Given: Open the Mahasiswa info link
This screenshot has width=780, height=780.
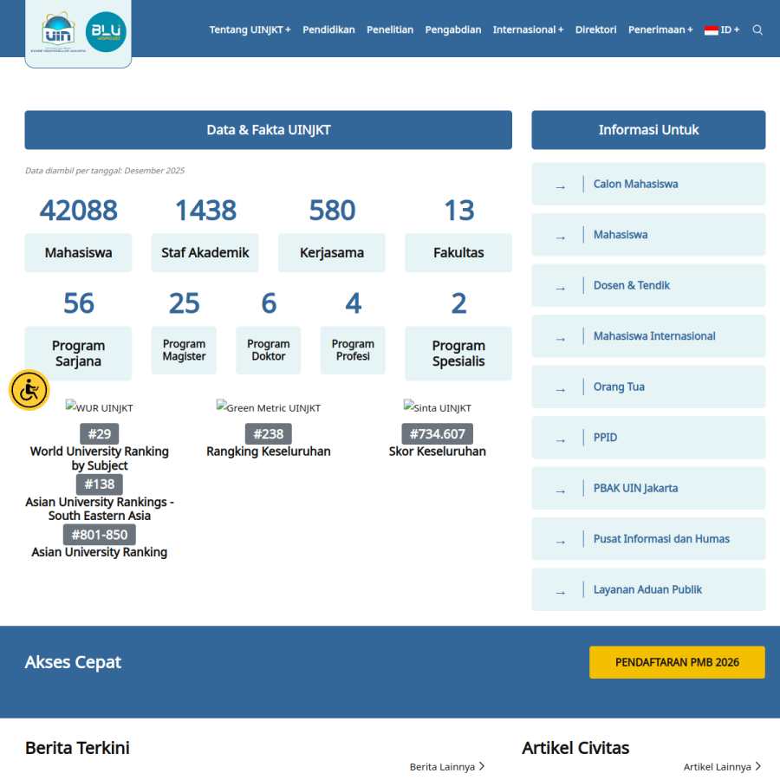Looking at the screenshot, I should [x=621, y=235].
